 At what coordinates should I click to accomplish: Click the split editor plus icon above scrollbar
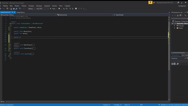(x=169, y=17)
